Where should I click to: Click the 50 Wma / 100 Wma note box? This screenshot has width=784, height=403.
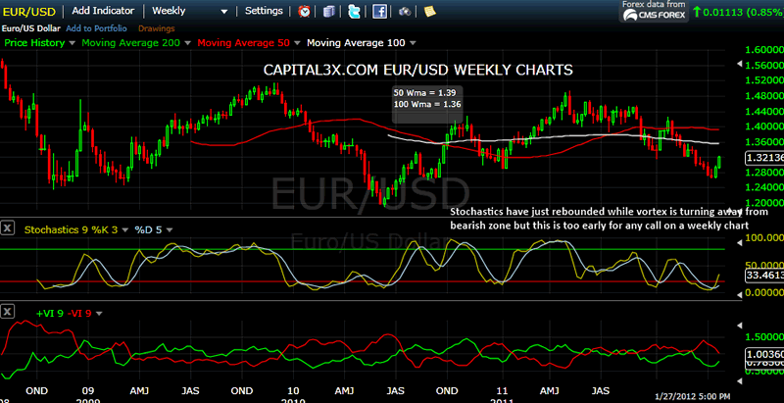pos(427,104)
